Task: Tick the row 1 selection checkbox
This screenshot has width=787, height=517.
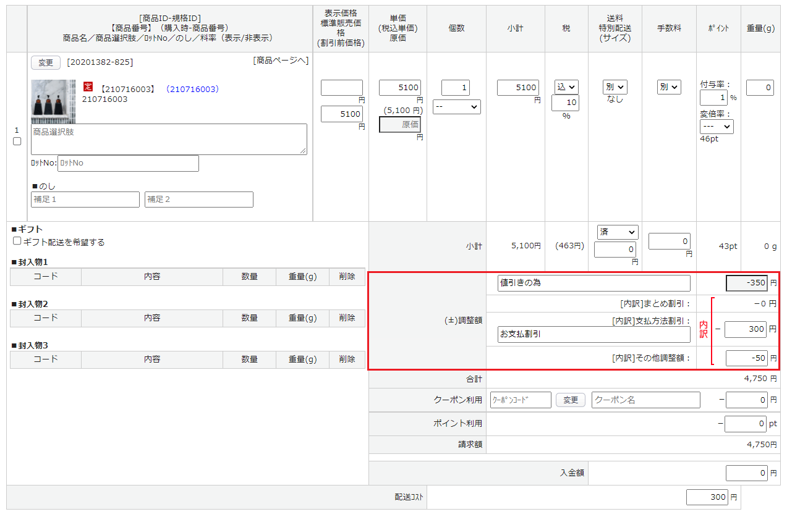Action: [17, 141]
